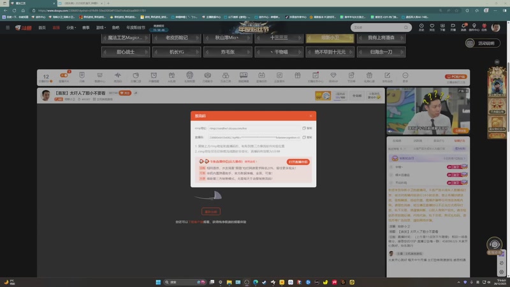Viewport: 510px width, 287px height.
Task: Open the diamond VIP icon in broadcaster toolbar
Action: pyautogui.click(x=333, y=77)
